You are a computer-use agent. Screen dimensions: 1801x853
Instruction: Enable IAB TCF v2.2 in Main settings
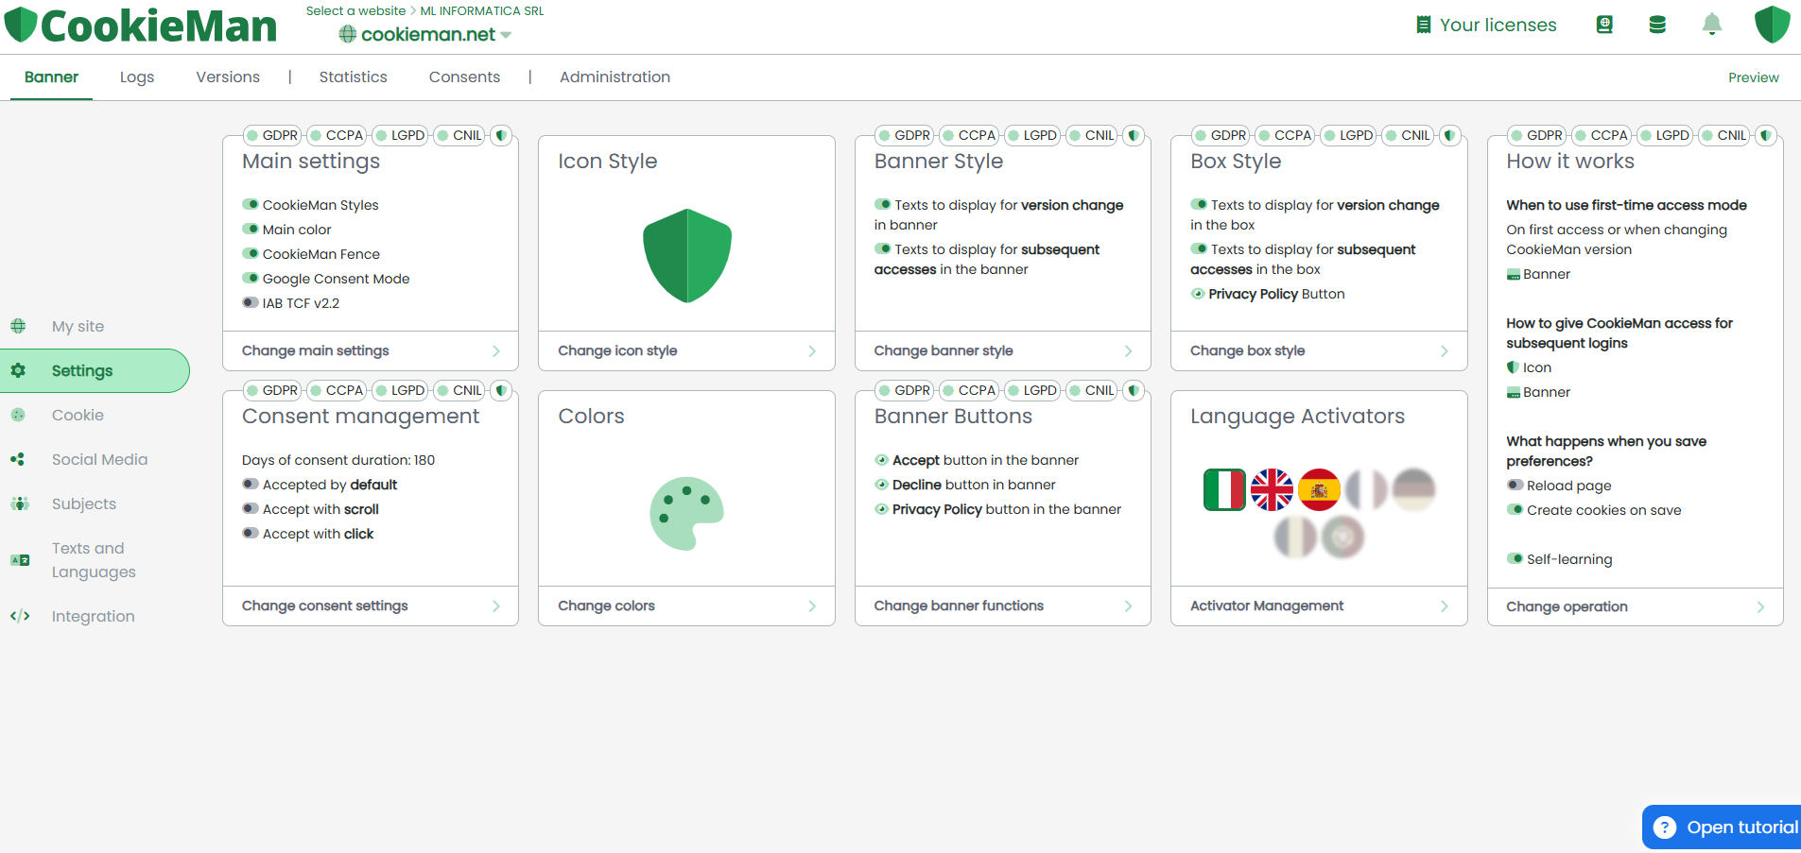pos(249,302)
